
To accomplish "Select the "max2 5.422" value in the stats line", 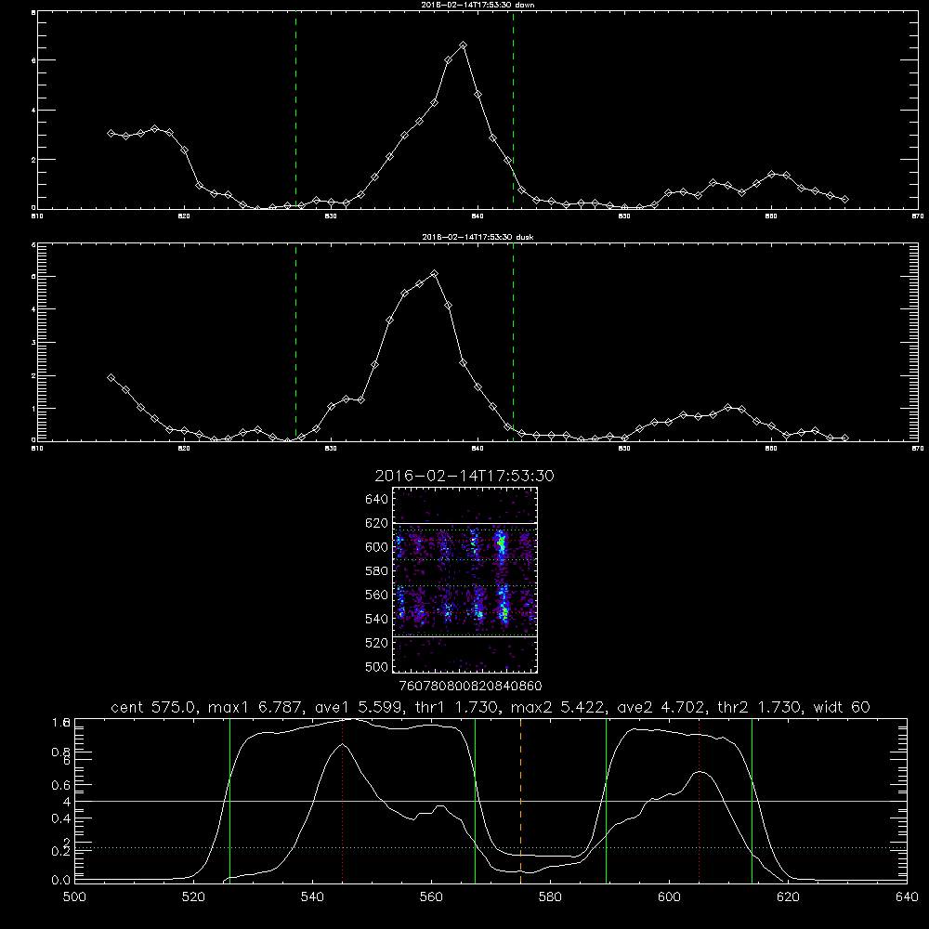I will (x=557, y=707).
